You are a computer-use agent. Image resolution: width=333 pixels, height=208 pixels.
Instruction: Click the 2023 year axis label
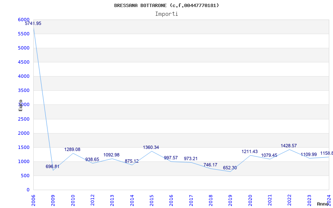[309, 200]
